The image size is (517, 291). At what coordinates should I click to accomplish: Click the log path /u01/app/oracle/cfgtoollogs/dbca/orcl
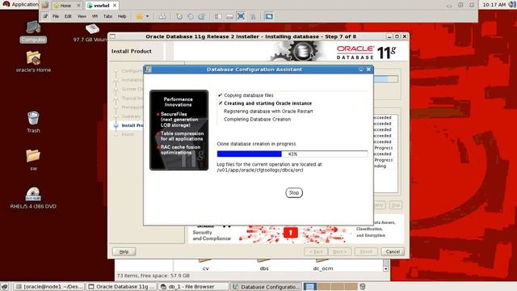[x=260, y=171]
